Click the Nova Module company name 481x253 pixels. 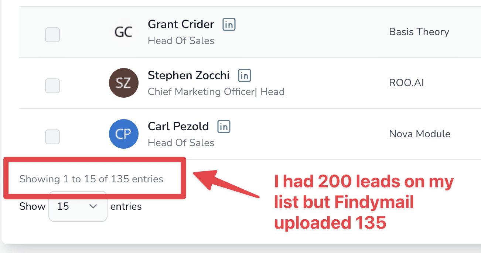(420, 134)
